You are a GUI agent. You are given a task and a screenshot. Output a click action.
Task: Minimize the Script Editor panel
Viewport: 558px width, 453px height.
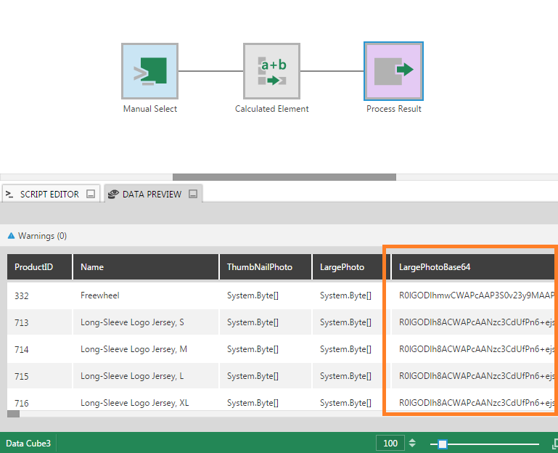(x=91, y=195)
